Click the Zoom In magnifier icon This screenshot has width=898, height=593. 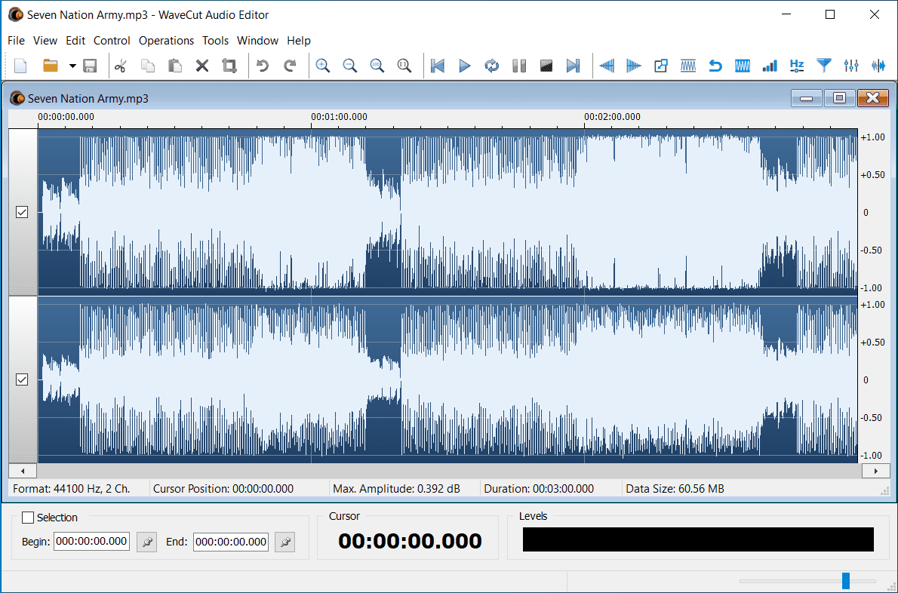[323, 66]
